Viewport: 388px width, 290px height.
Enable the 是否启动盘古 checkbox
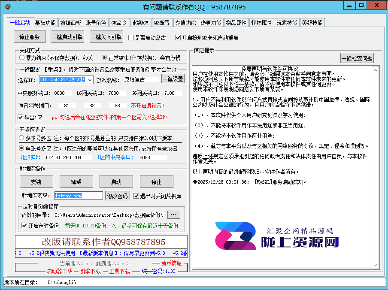coord(131,38)
